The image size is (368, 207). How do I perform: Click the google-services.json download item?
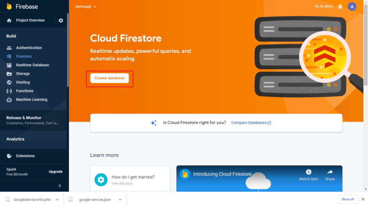click(x=95, y=199)
